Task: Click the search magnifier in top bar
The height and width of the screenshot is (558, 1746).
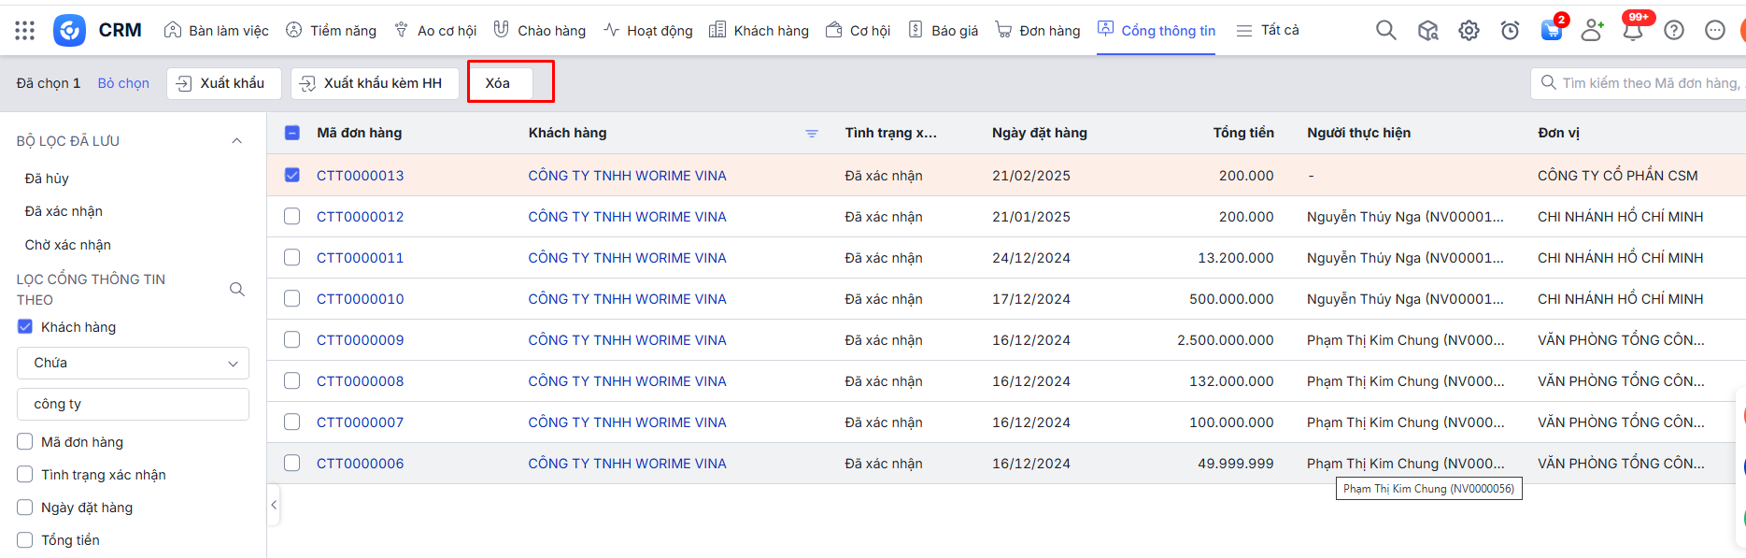Action: coord(1385,31)
